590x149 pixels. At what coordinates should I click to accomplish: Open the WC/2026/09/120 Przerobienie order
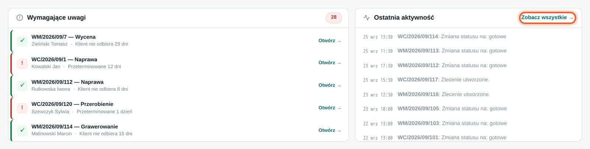[330, 108]
